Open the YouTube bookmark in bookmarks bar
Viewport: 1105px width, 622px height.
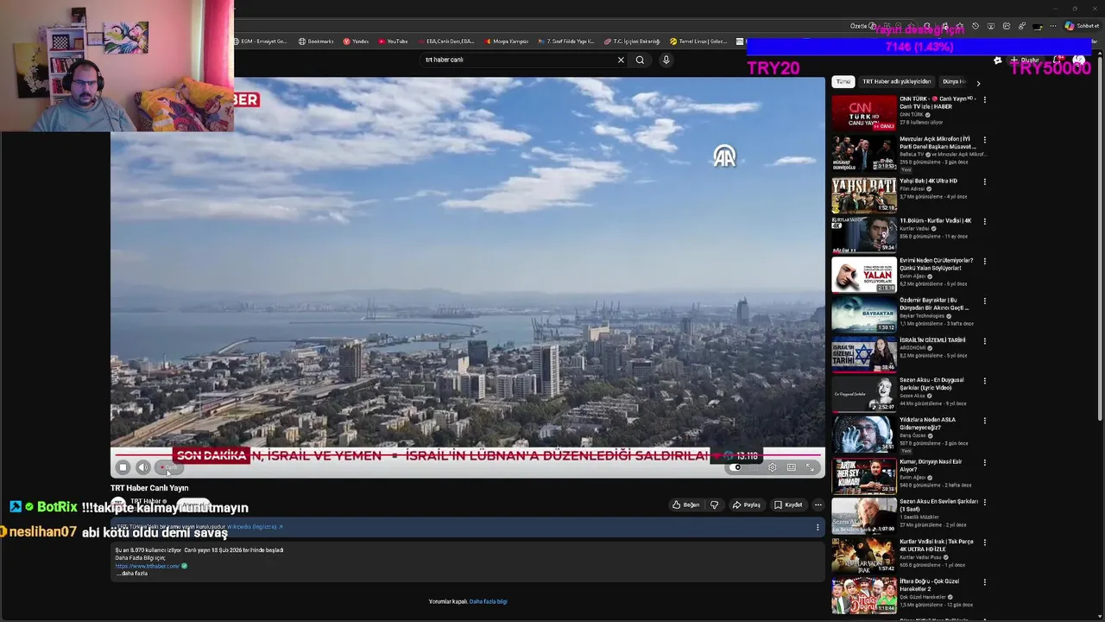click(393, 41)
